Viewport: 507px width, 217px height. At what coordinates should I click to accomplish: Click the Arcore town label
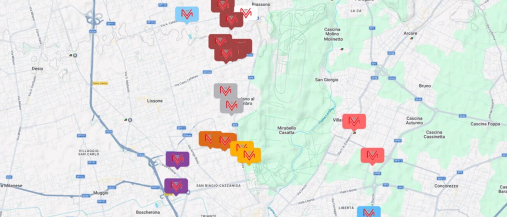[411, 34]
